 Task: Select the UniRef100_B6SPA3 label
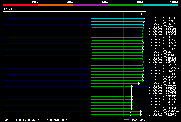(162, 105)
